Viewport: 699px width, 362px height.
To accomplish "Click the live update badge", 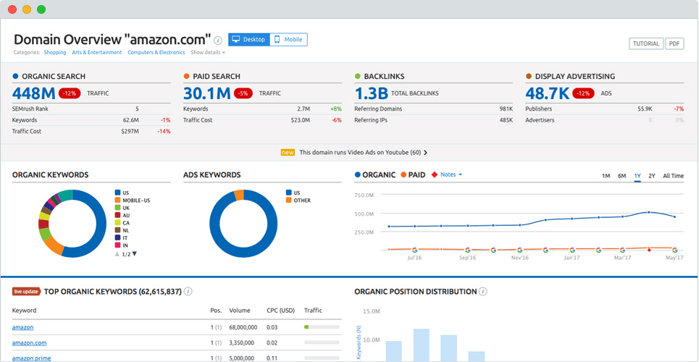I will tap(26, 292).
